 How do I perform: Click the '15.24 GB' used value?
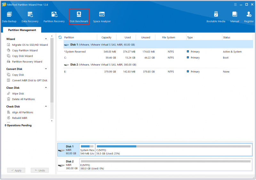(x=130, y=58)
